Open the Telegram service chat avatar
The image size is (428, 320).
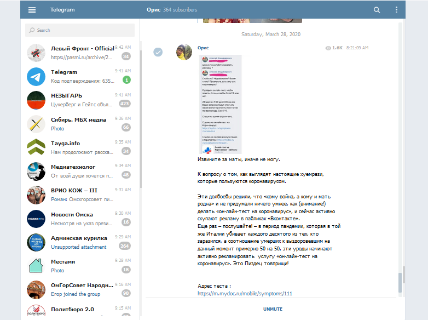36,76
